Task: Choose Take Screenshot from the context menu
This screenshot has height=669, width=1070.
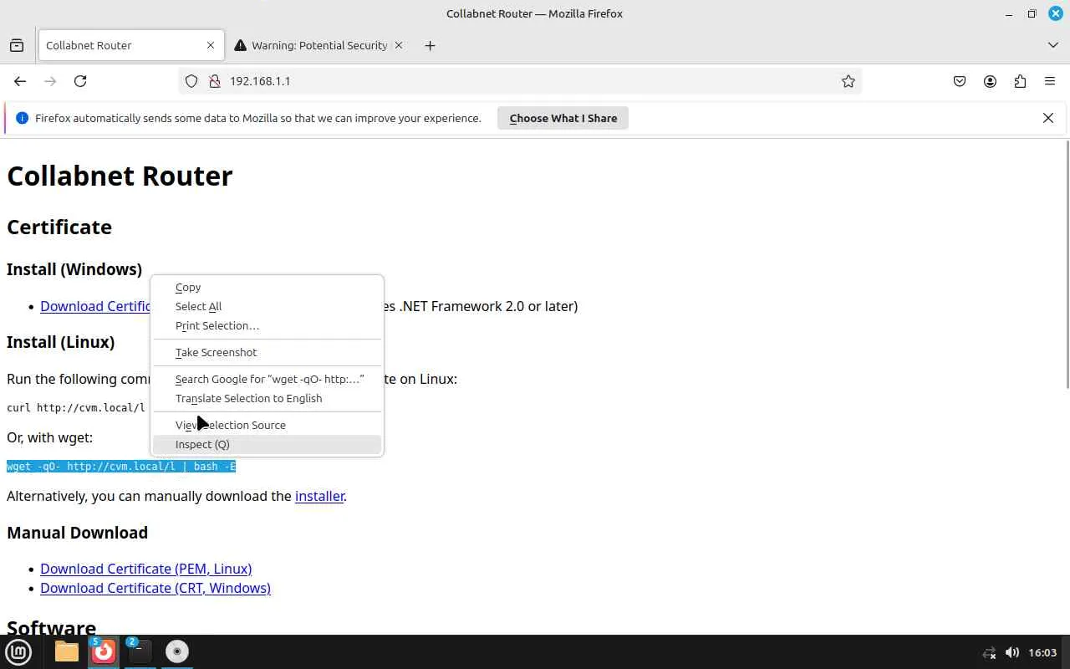Action: (267, 352)
